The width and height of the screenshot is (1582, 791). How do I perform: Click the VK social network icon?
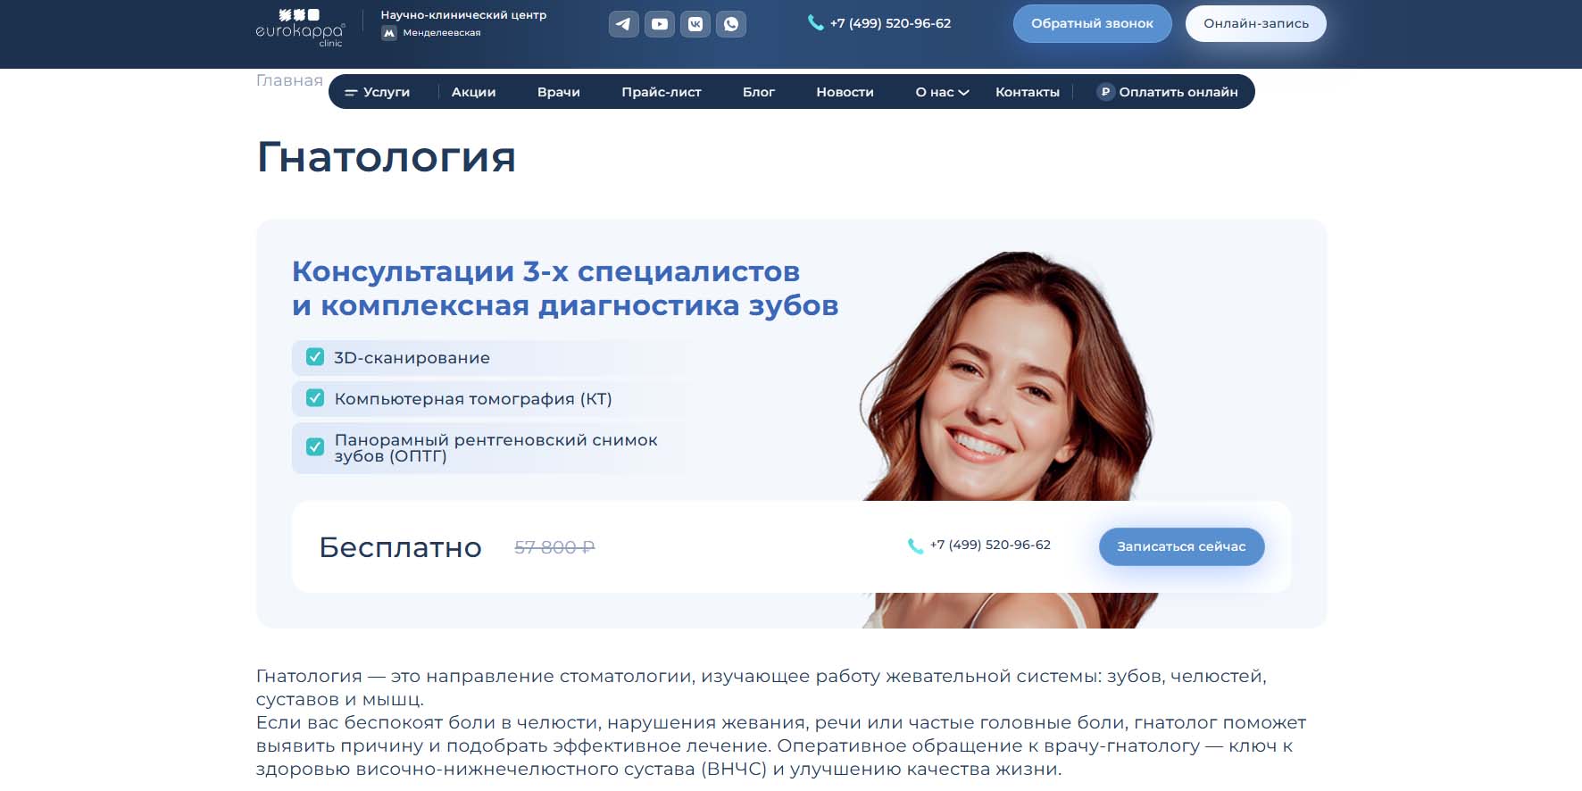click(x=695, y=24)
